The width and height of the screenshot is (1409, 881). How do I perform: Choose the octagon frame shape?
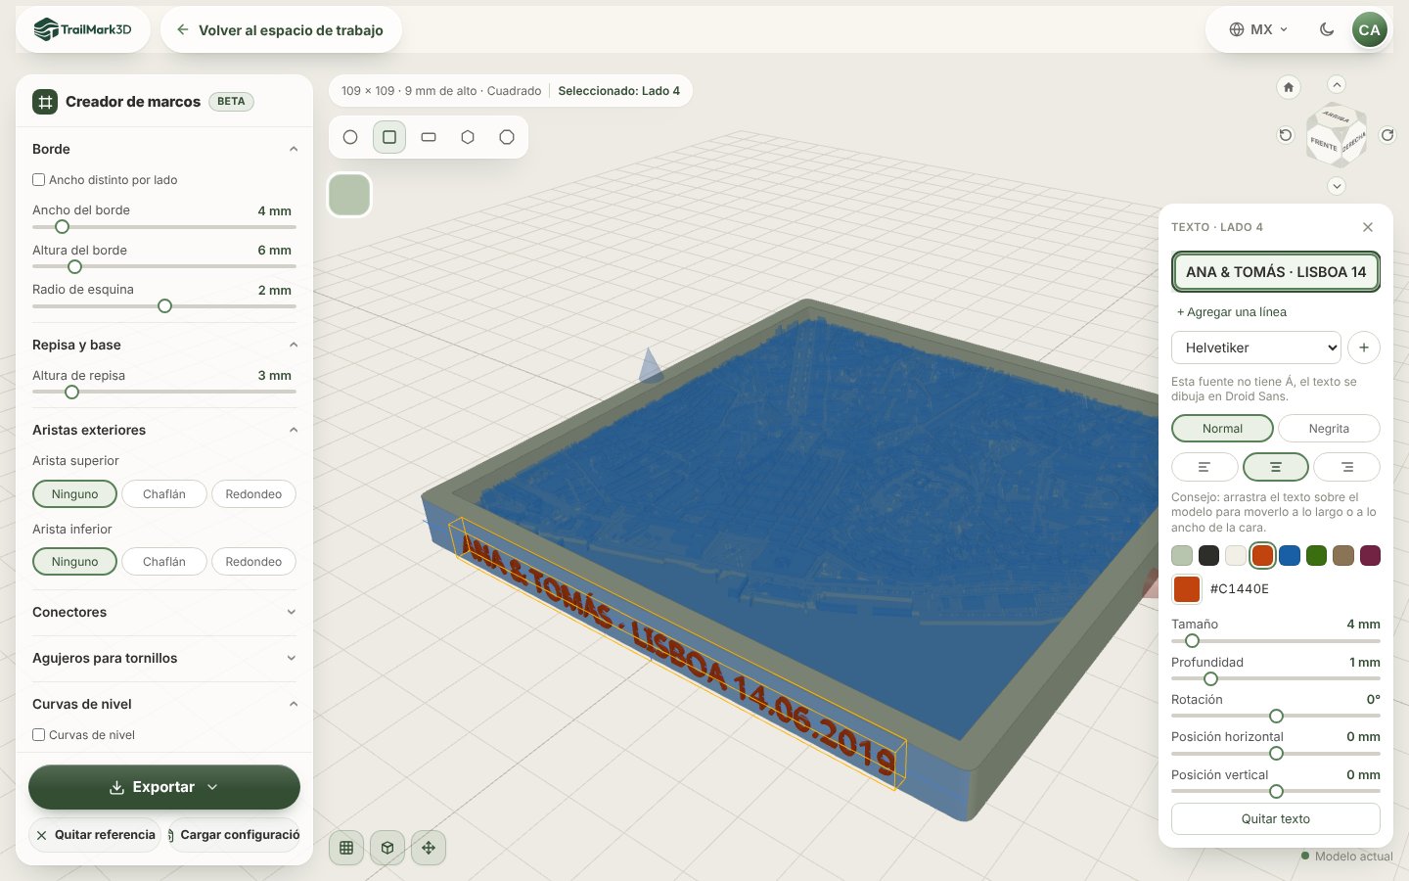507,137
